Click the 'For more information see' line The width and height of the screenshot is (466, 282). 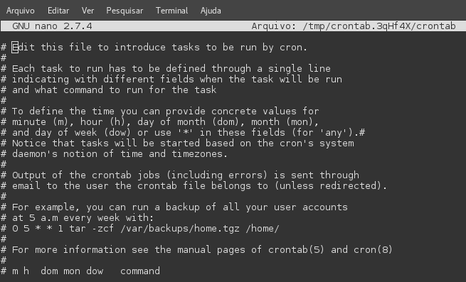tap(196, 249)
